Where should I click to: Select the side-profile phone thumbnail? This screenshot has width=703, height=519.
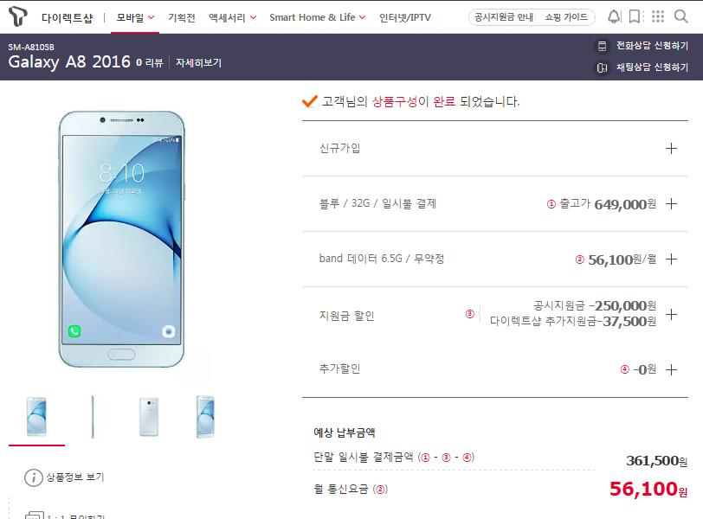point(93,417)
